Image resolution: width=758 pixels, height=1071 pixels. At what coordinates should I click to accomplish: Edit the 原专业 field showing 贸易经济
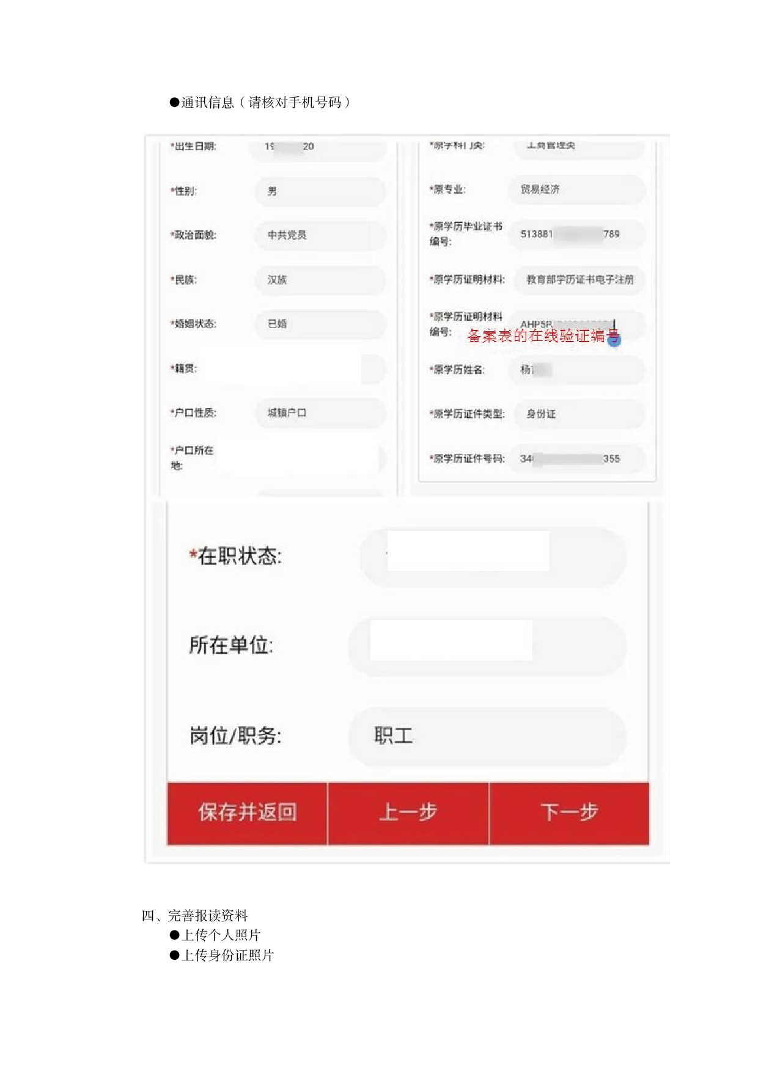pyautogui.click(x=576, y=189)
